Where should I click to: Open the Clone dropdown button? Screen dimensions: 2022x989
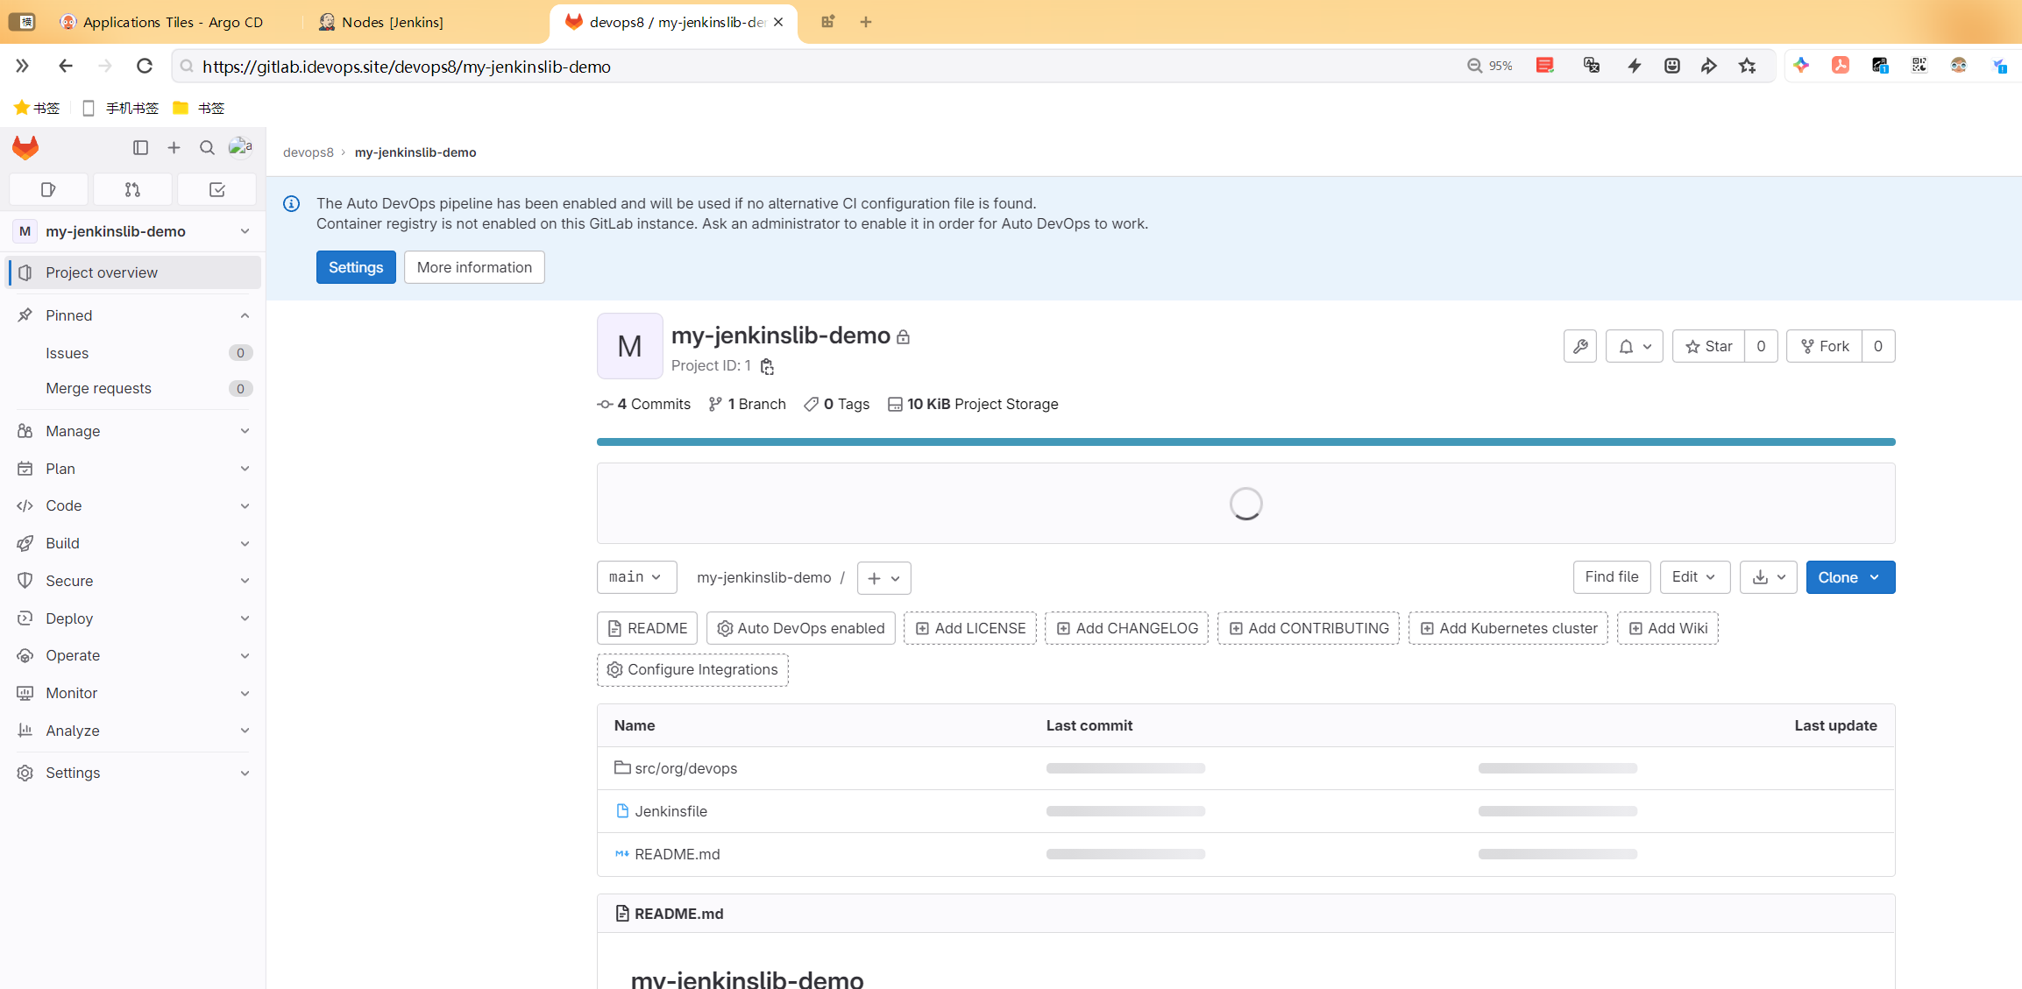tap(1850, 577)
